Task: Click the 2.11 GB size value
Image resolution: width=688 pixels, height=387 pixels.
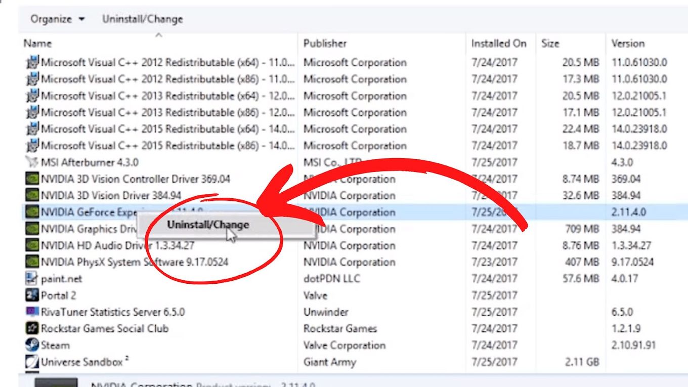Action: [581, 362]
